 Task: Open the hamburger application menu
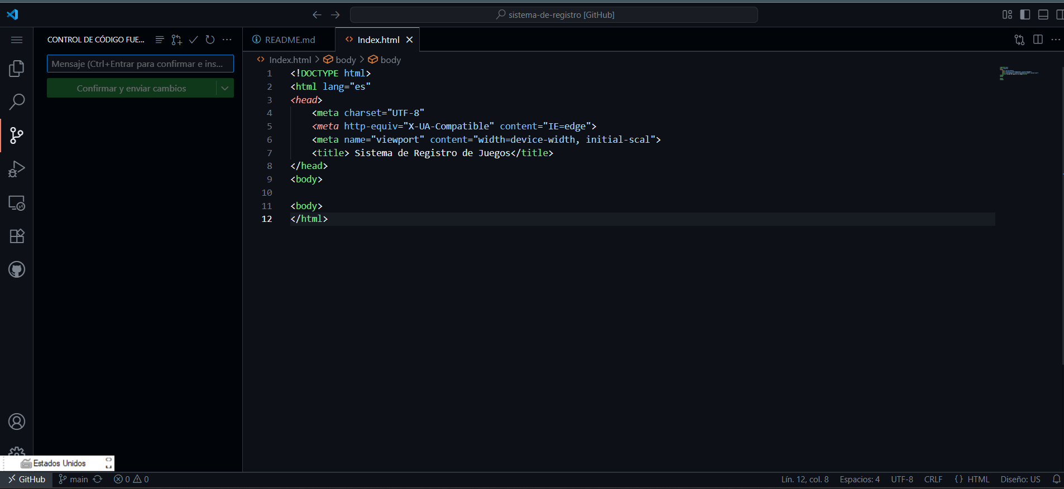point(17,40)
